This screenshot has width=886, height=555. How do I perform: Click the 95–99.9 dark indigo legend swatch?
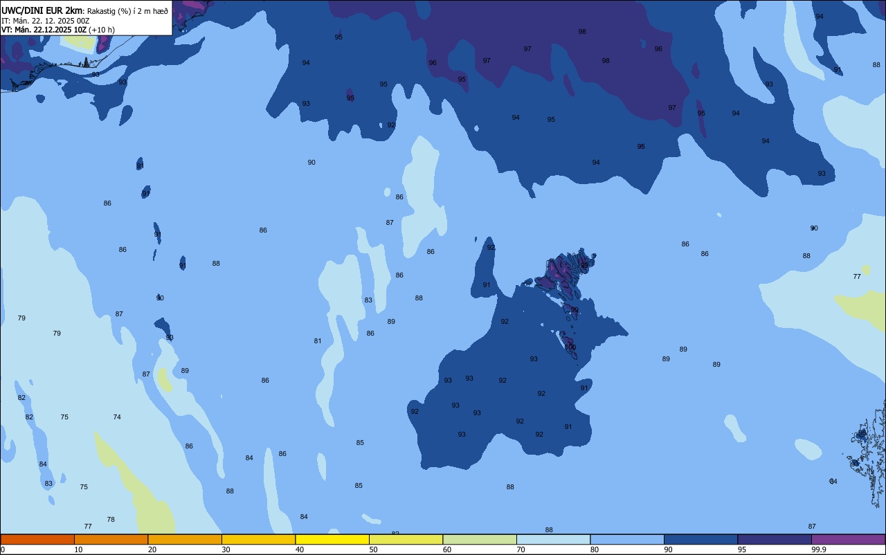pos(775,539)
